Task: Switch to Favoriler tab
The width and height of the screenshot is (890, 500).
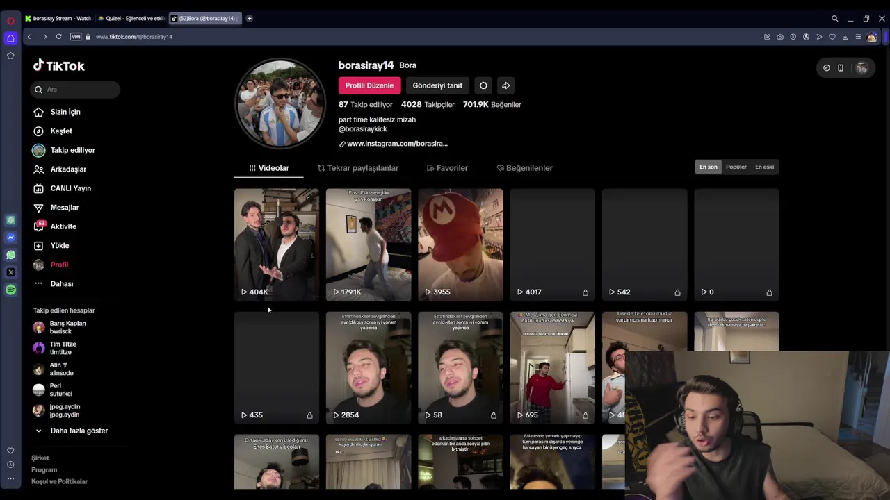Action: coord(447,168)
